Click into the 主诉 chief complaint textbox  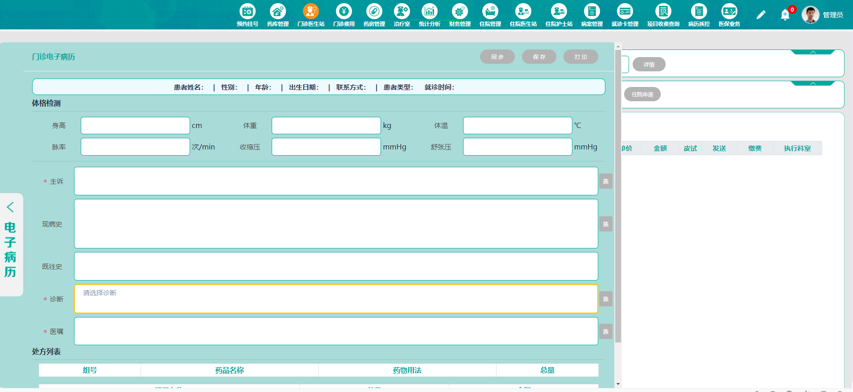tap(336, 181)
